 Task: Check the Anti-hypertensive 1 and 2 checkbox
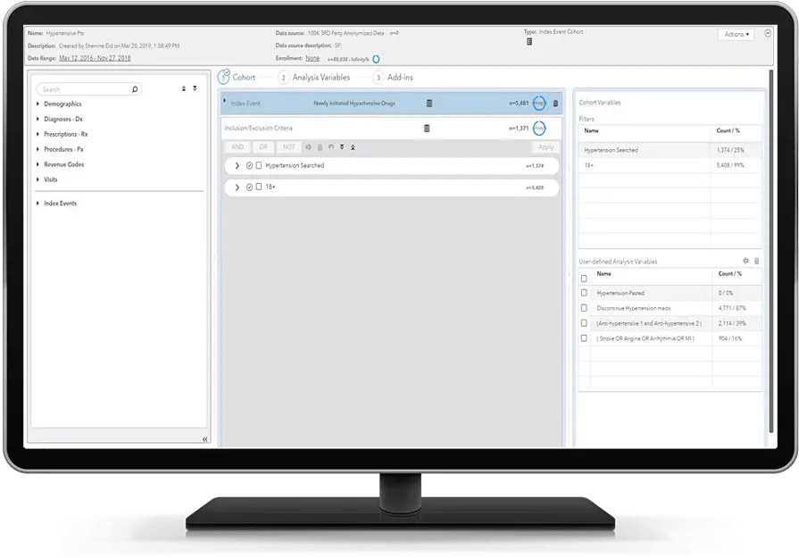pos(584,323)
